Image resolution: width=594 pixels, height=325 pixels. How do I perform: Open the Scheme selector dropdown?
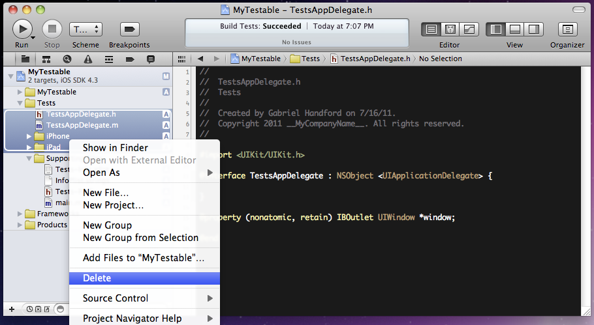click(86, 29)
